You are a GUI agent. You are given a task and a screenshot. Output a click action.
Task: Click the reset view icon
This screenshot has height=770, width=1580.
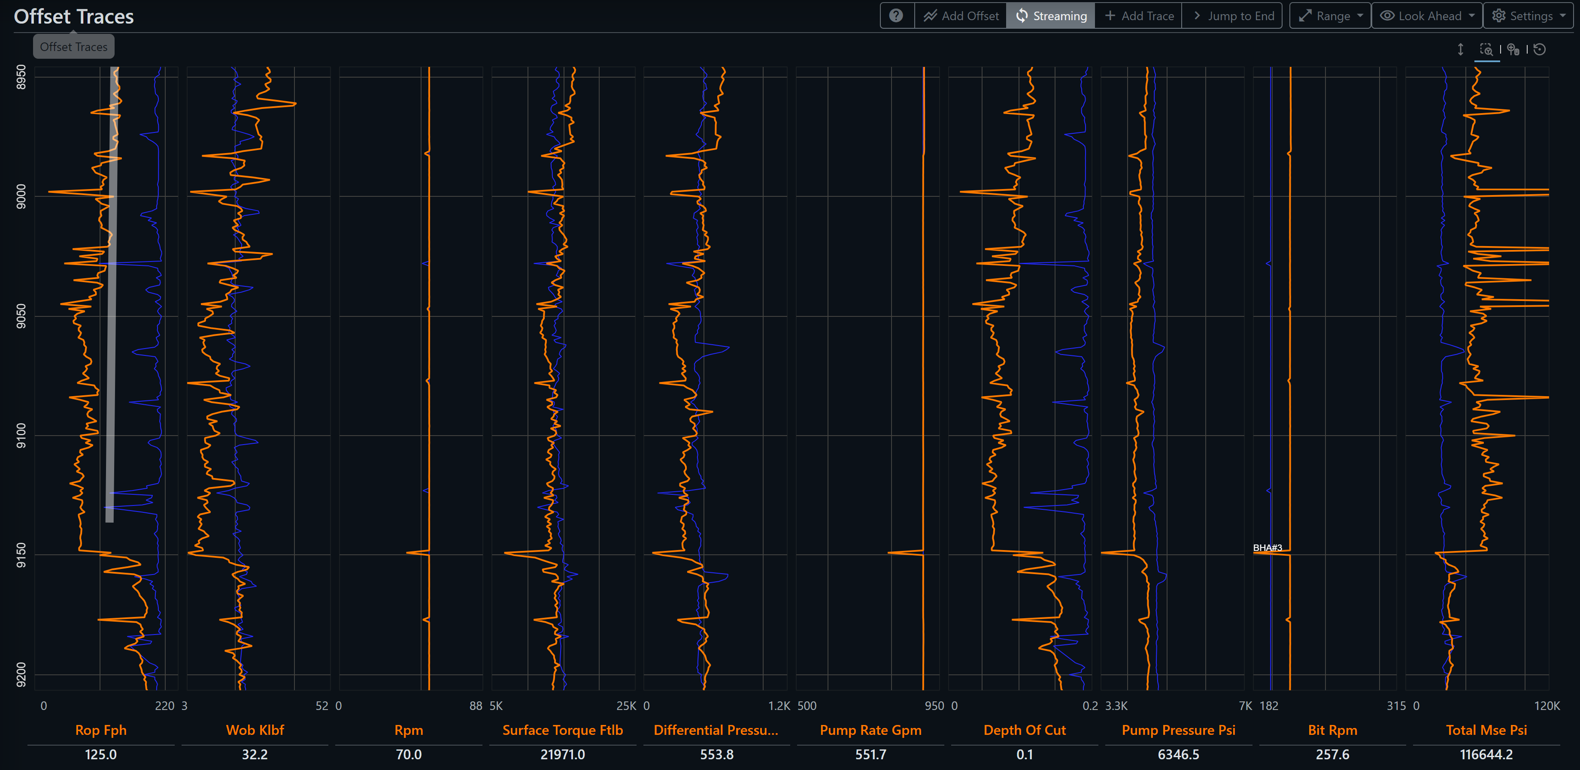pos(1540,50)
